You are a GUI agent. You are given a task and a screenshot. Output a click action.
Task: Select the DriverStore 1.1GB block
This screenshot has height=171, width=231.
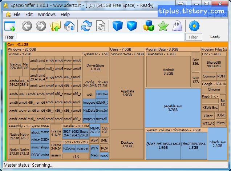(x=95, y=67)
